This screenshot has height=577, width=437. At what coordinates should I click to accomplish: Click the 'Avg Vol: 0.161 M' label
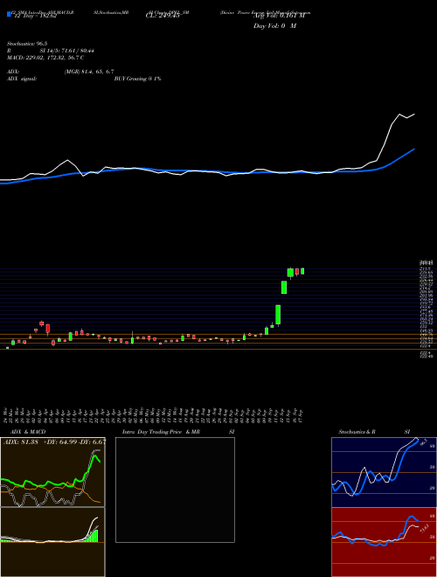point(279,16)
